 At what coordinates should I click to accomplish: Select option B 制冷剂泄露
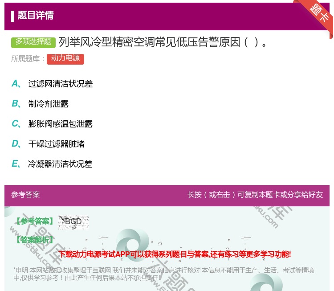click(40, 103)
